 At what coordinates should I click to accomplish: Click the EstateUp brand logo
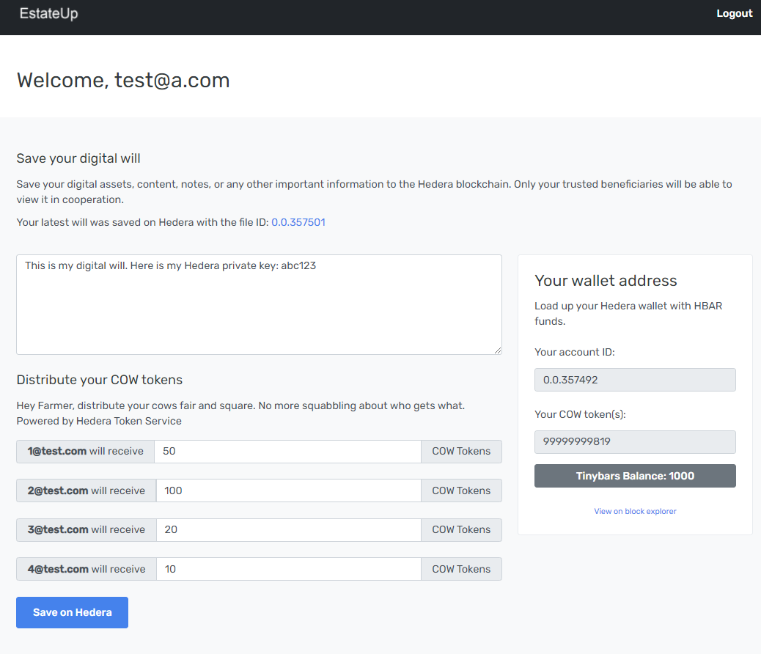click(x=48, y=14)
